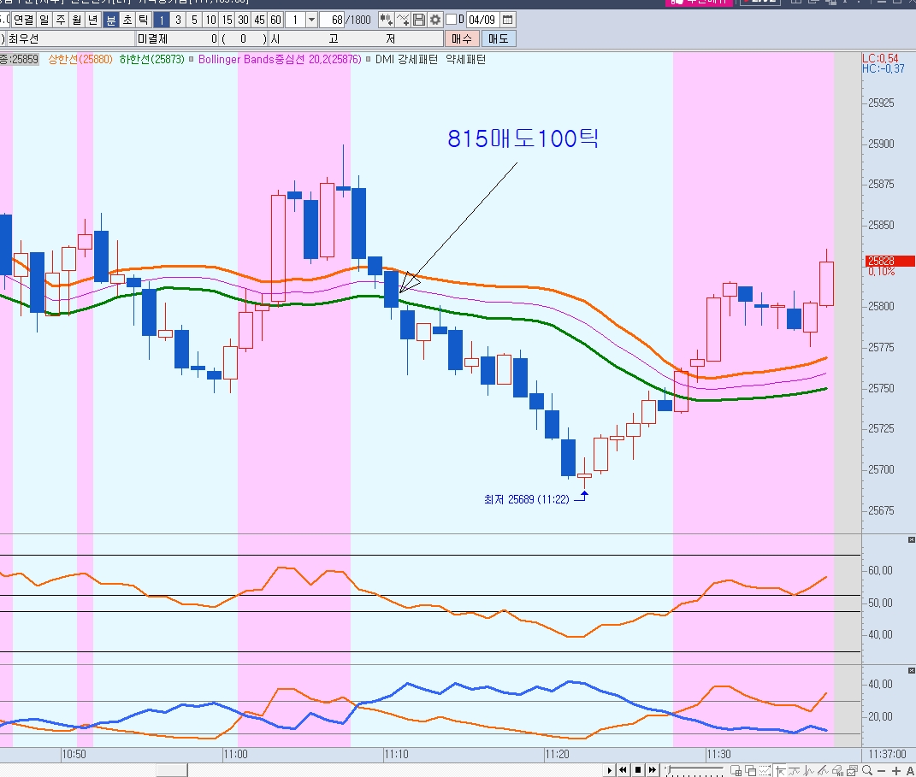Open the calendar date picker icon
Viewport: 916px width, 777px height.
(508, 20)
